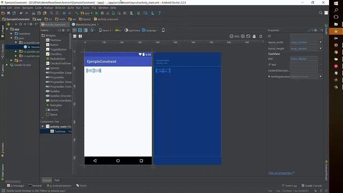Open the Language selector dropdown

tap(150, 31)
